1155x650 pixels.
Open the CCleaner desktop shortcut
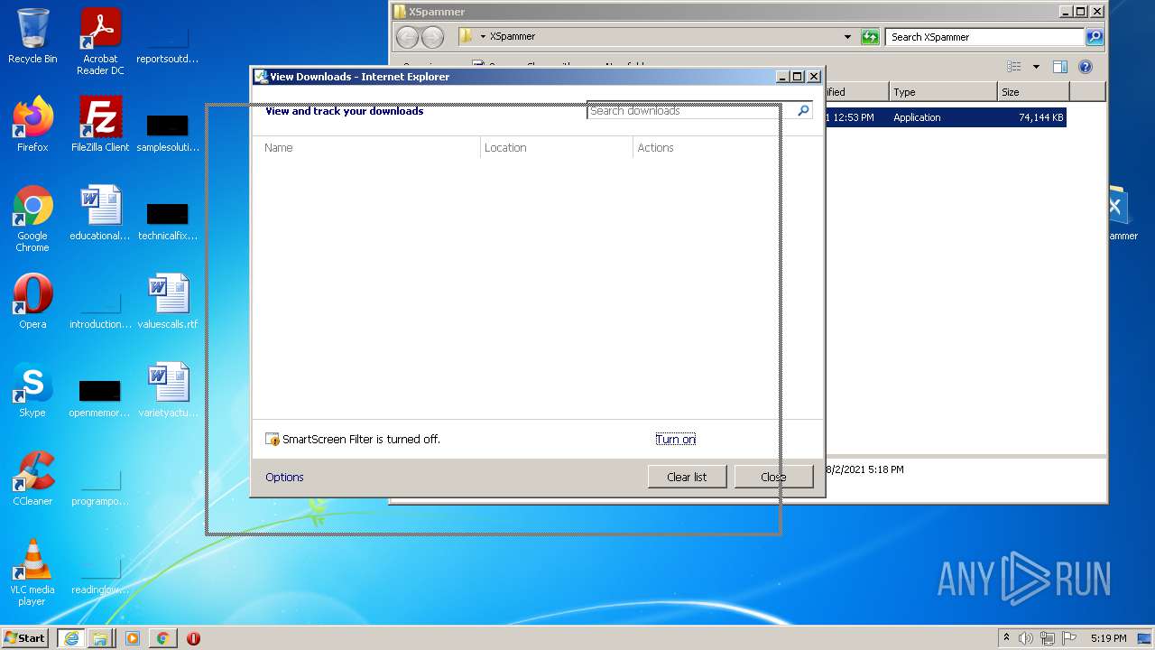point(32,478)
